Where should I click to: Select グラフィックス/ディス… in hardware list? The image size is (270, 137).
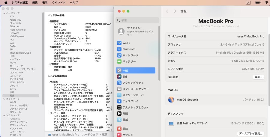point(22,69)
